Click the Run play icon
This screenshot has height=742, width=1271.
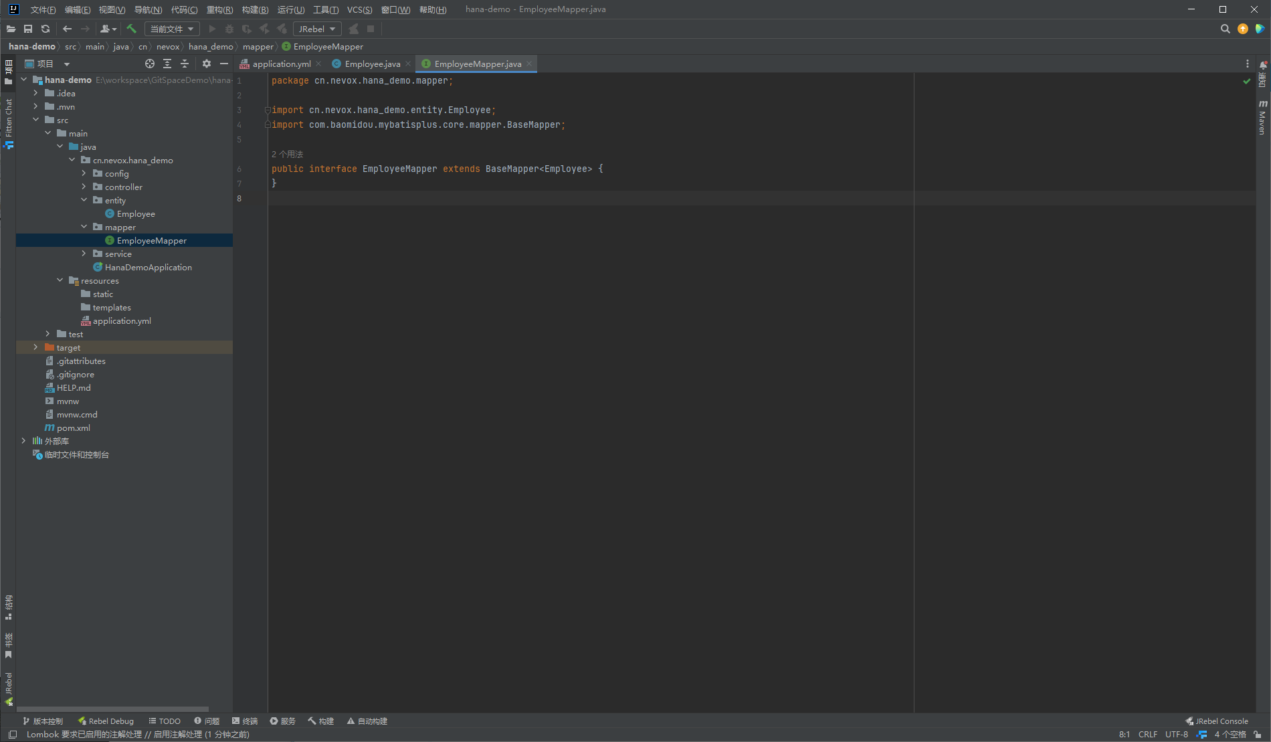pyautogui.click(x=212, y=29)
